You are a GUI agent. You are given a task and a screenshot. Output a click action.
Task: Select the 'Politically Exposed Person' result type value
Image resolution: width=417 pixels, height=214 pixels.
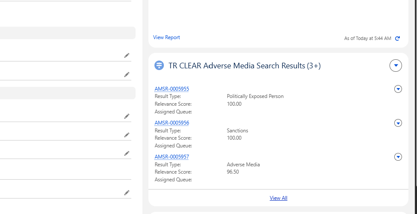click(255, 96)
